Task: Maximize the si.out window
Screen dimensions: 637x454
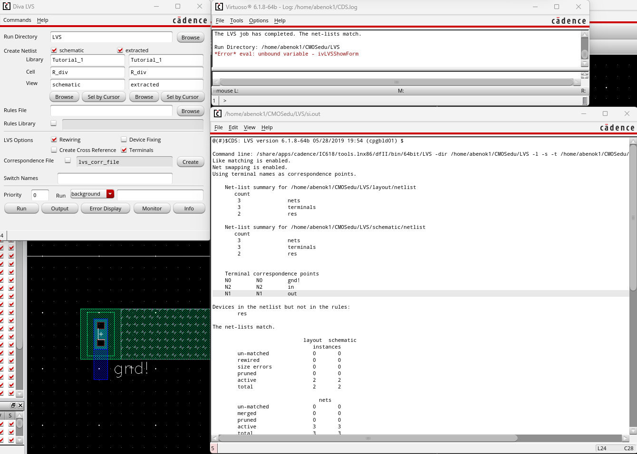Action: coord(605,113)
